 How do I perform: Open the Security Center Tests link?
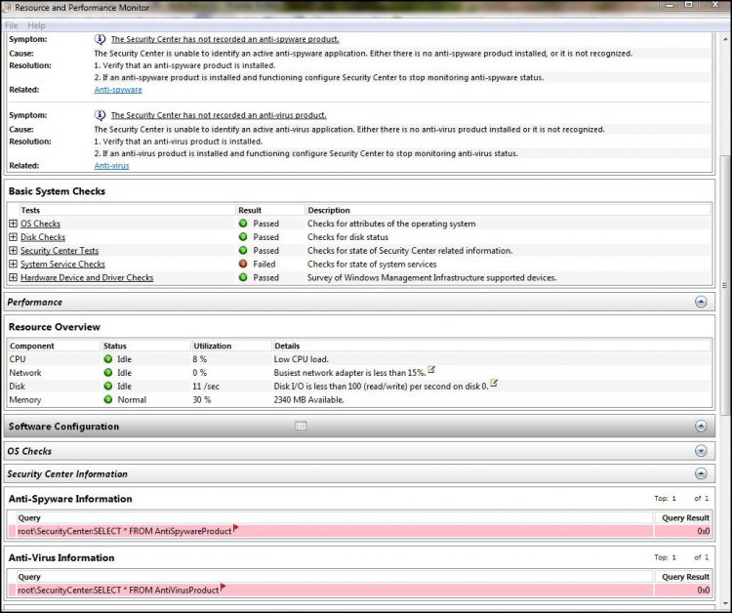[x=60, y=251]
